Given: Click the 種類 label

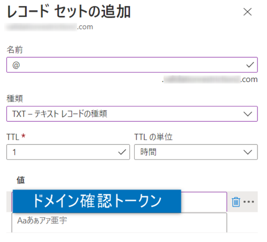Looking at the screenshot, I should click(x=14, y=98).
